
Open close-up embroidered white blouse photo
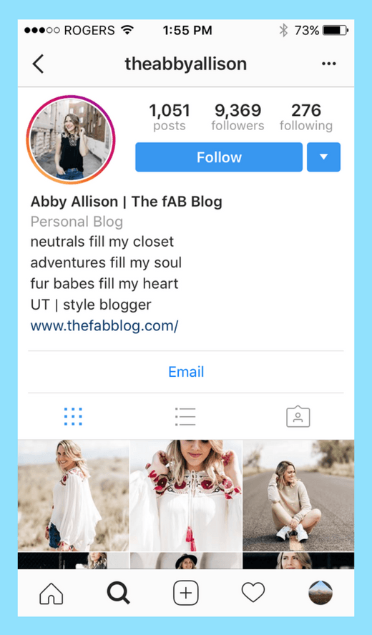point(186,496)
